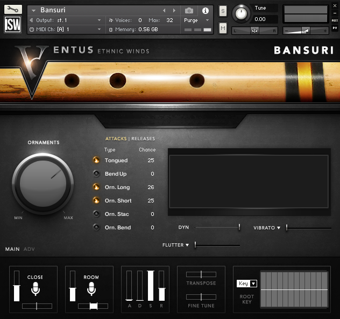Open the root Key dropdown

coord(247,284)
